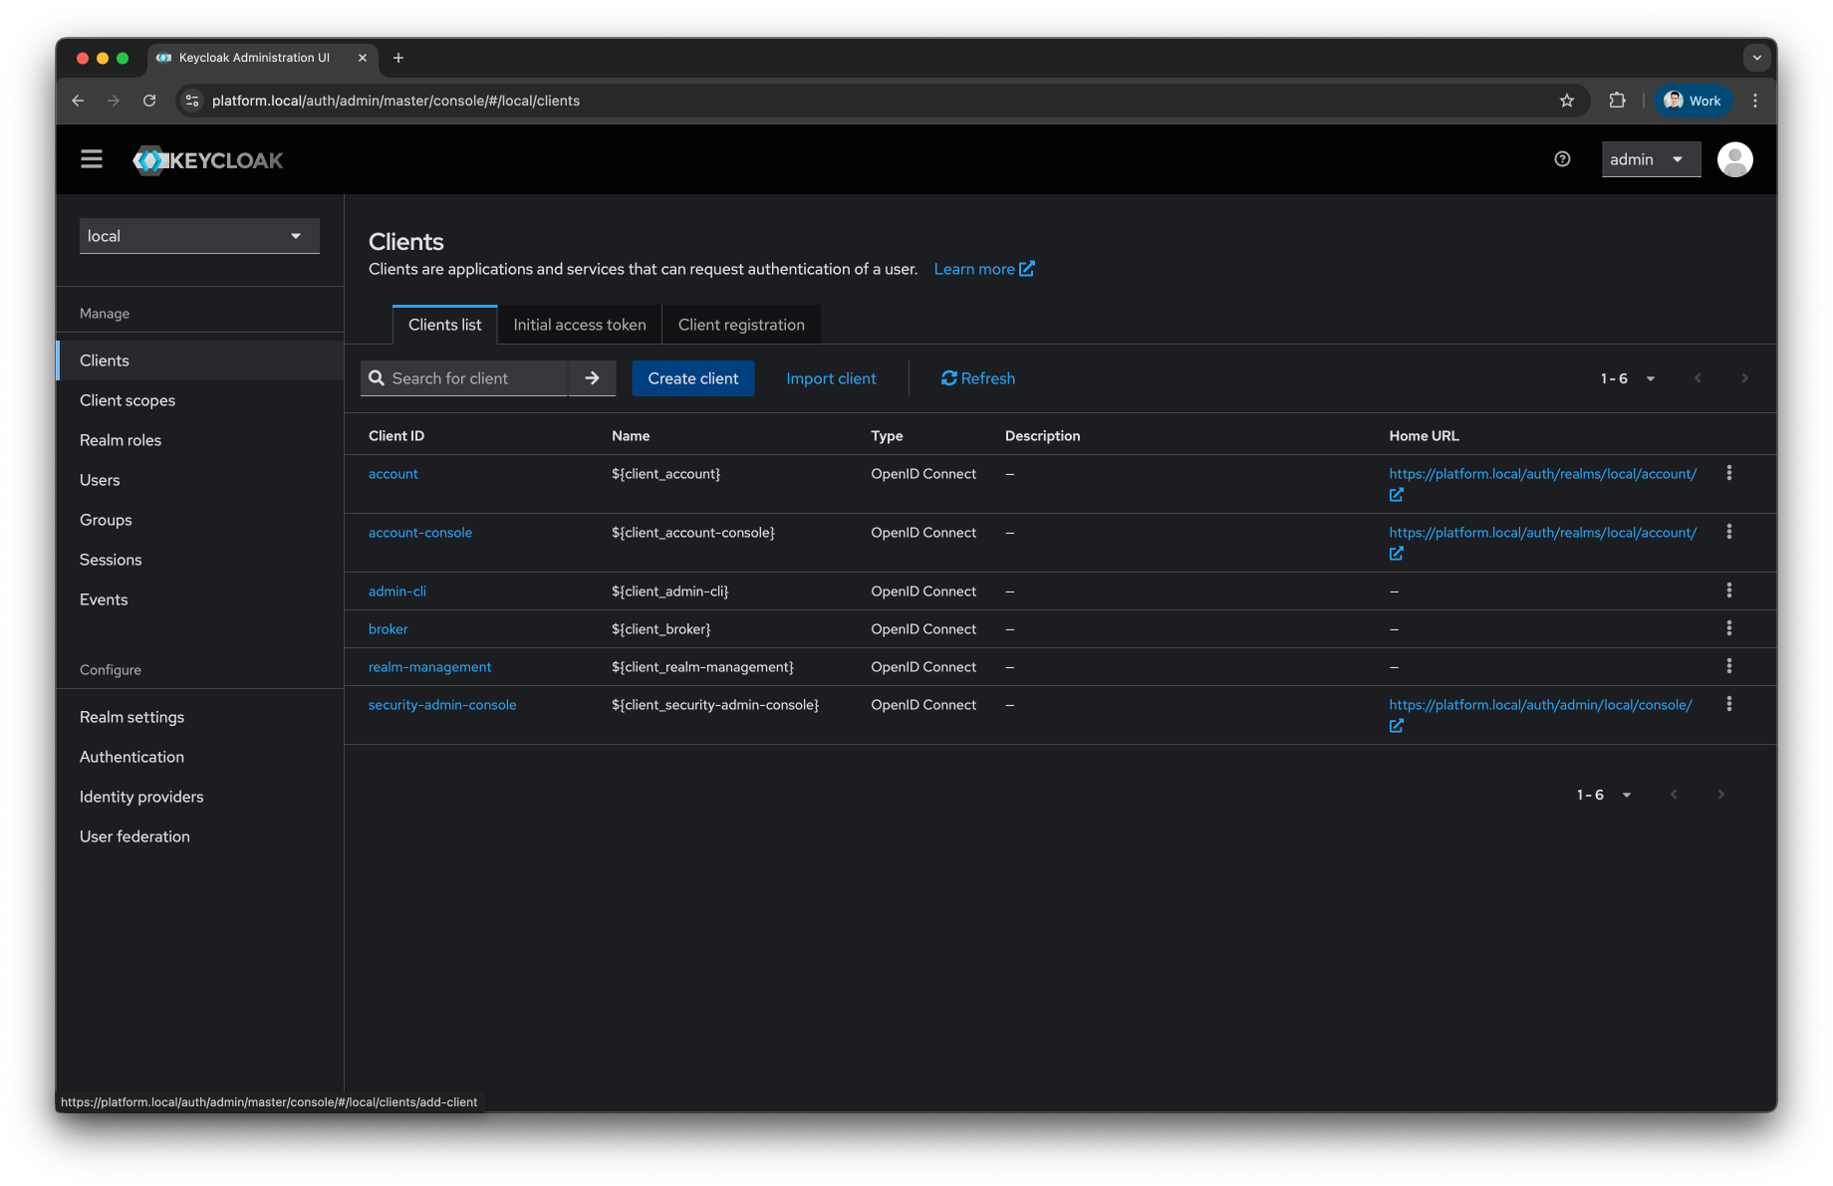Screen dimensions: 1833x1186
Task: Open the realm selector showing local
Action: [198, 235]
